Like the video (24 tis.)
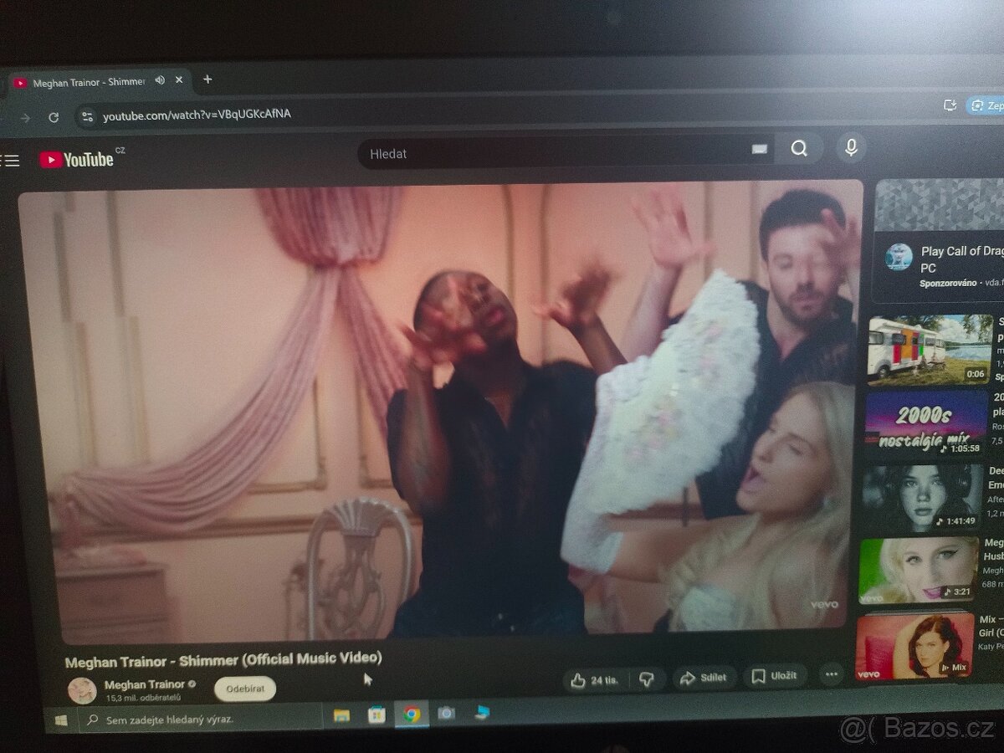 tap(595, 680)
